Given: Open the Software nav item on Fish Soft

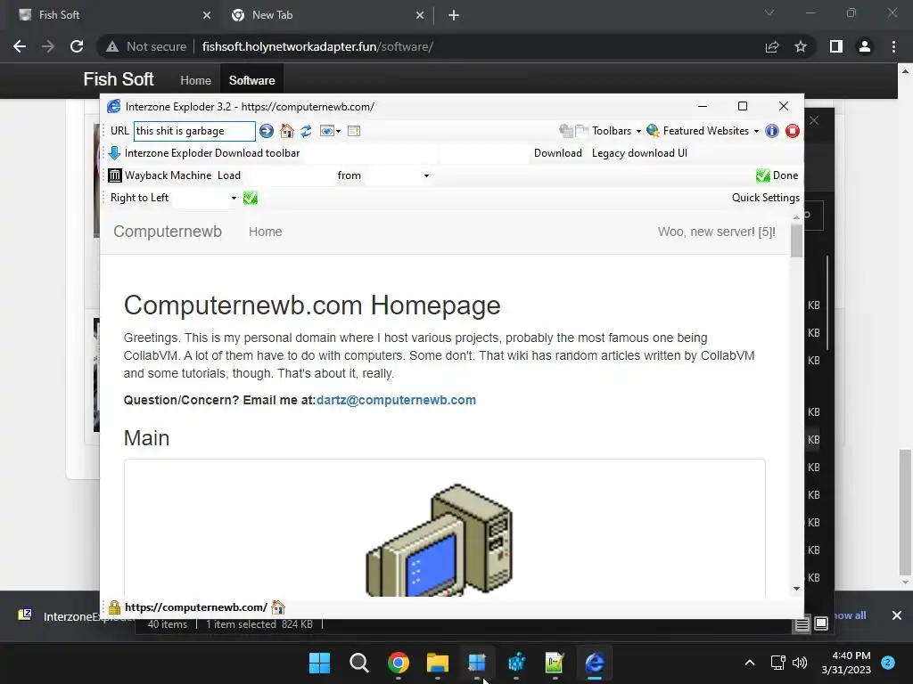Looking at the screenshot, I should (251, 80).
